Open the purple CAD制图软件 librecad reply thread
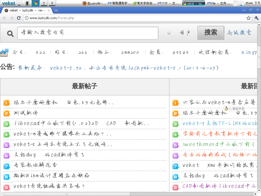 pos(219,186)
